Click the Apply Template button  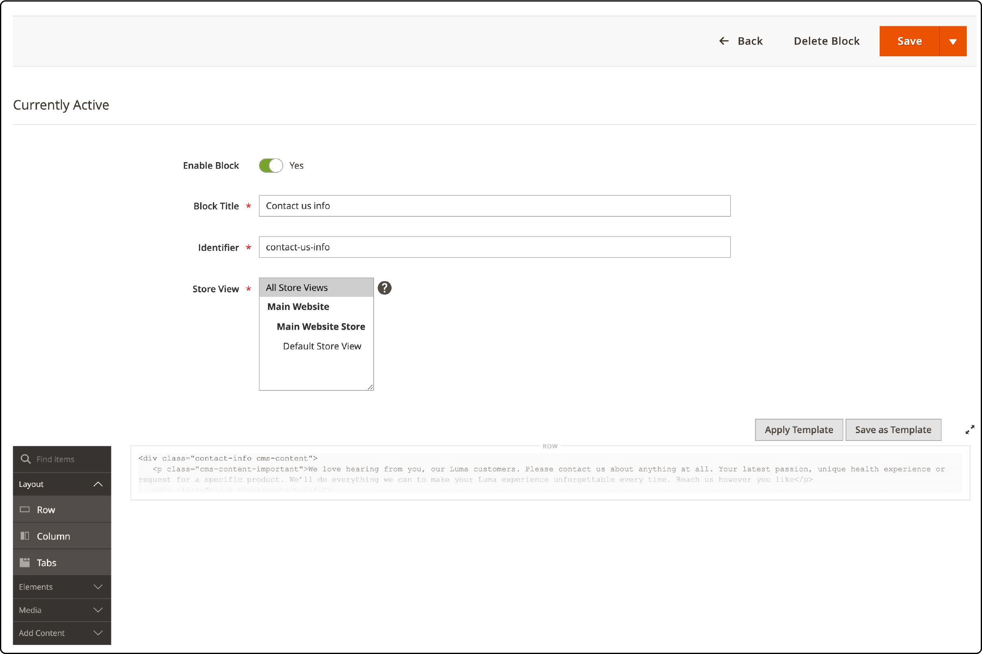click(799, 430)
